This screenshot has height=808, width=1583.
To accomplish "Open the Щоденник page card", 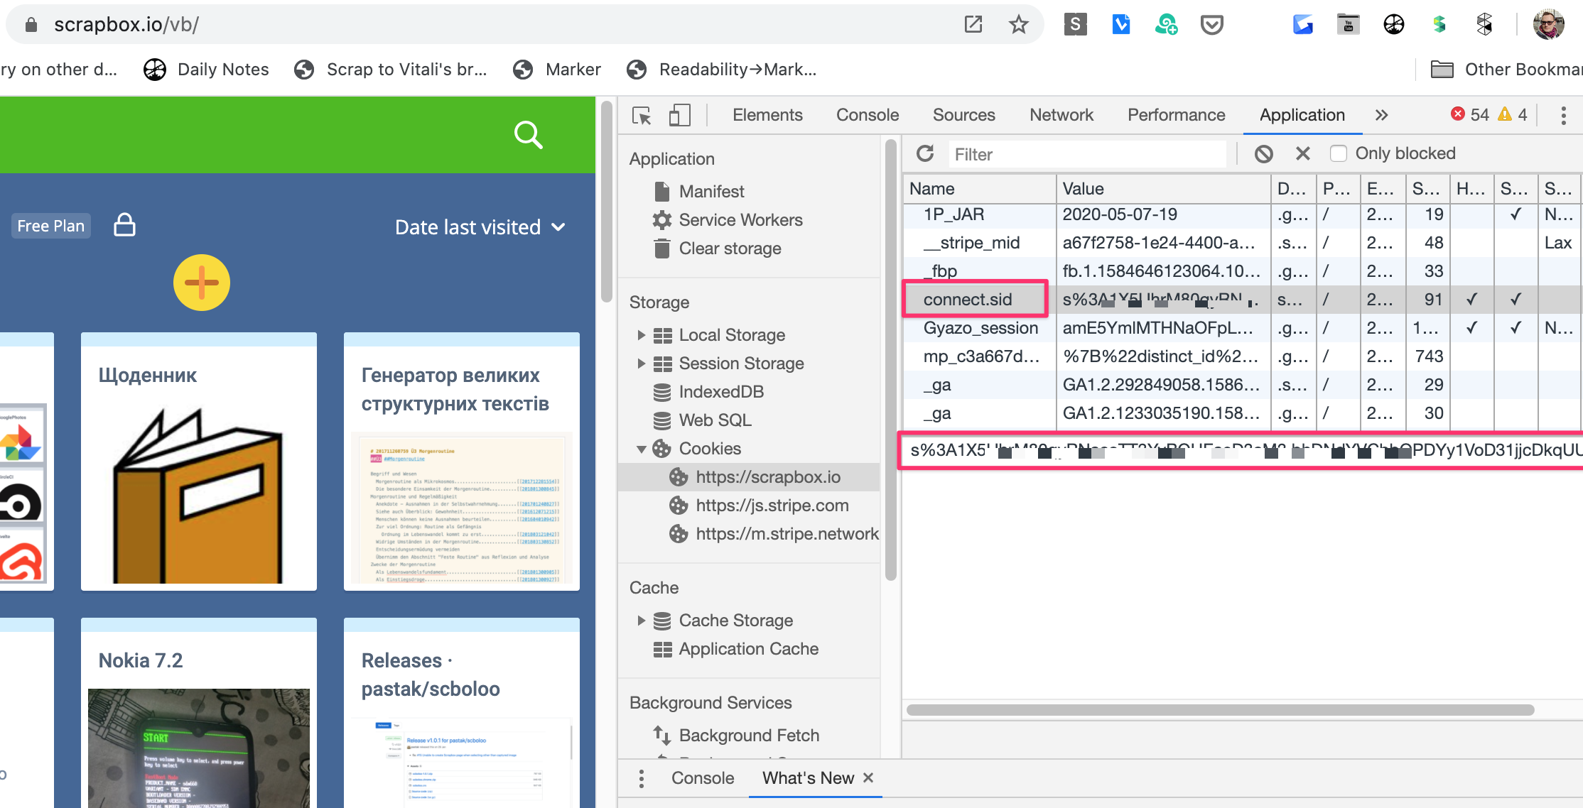I will click(x=199, y=462).
